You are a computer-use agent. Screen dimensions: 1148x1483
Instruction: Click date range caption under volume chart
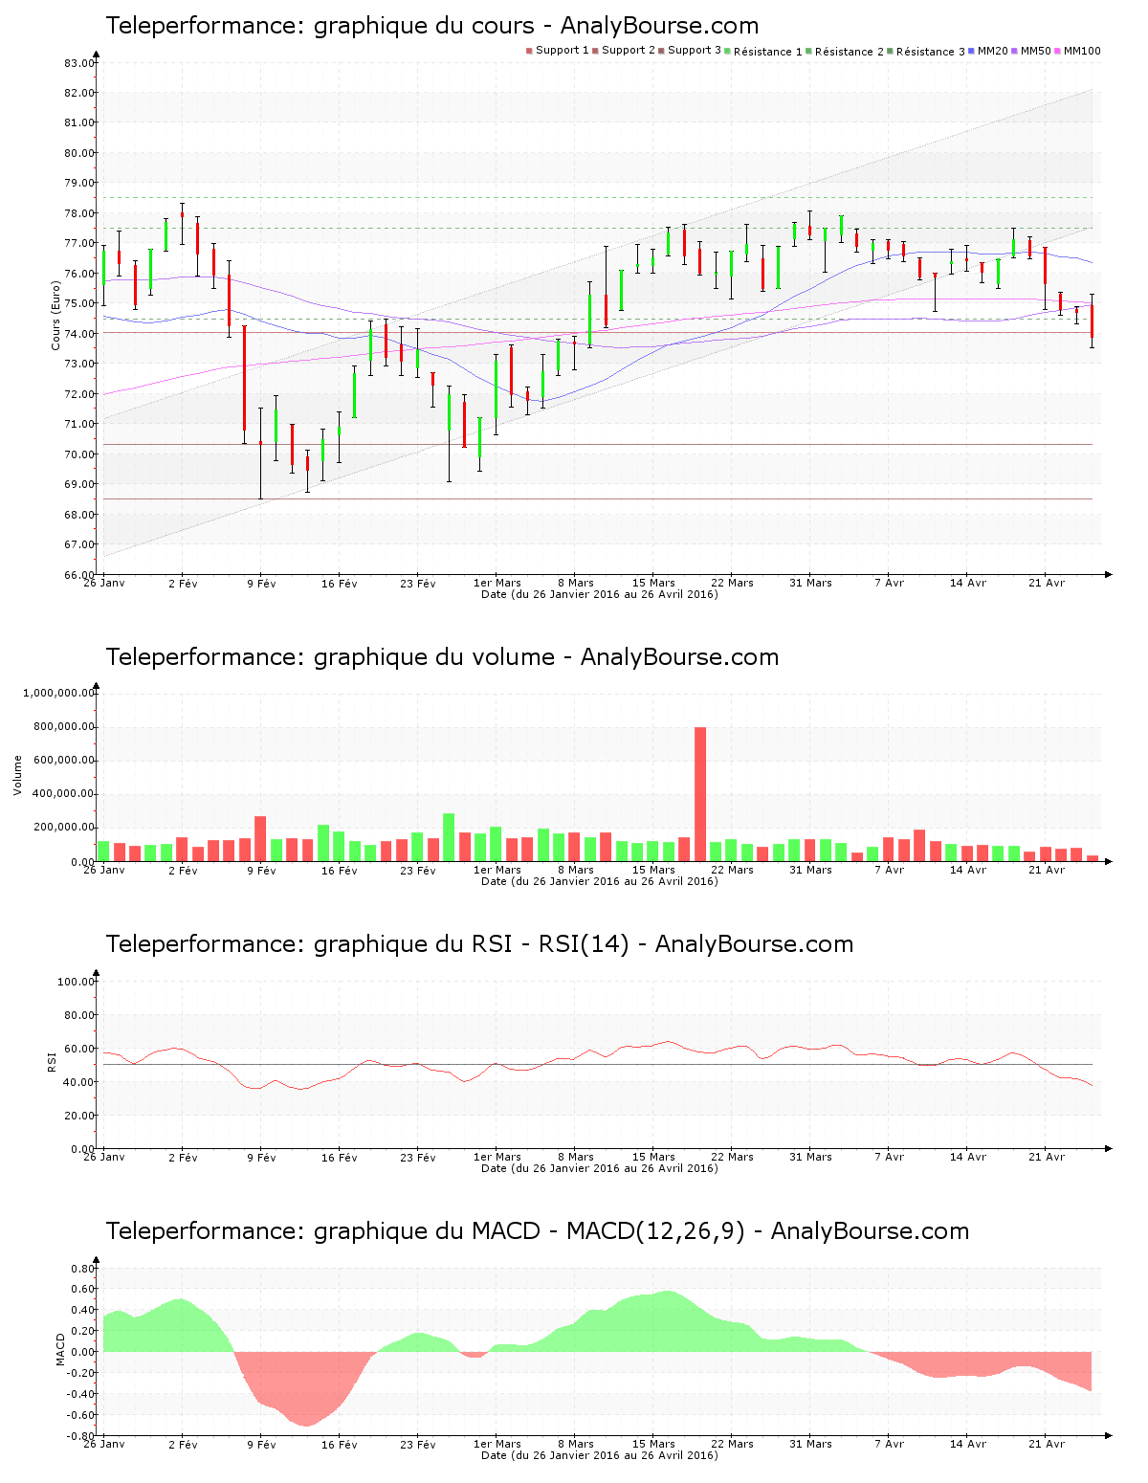pos(599,881)
